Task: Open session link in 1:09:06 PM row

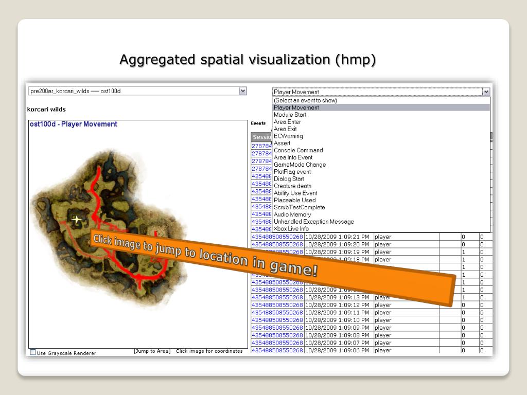Action: coord(277,350)
